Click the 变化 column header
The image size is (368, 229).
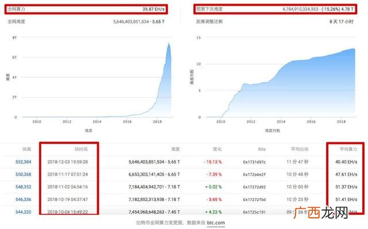[x=217, y=149]
